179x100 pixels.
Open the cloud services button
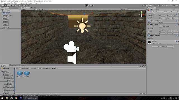[x=150, y=6]
